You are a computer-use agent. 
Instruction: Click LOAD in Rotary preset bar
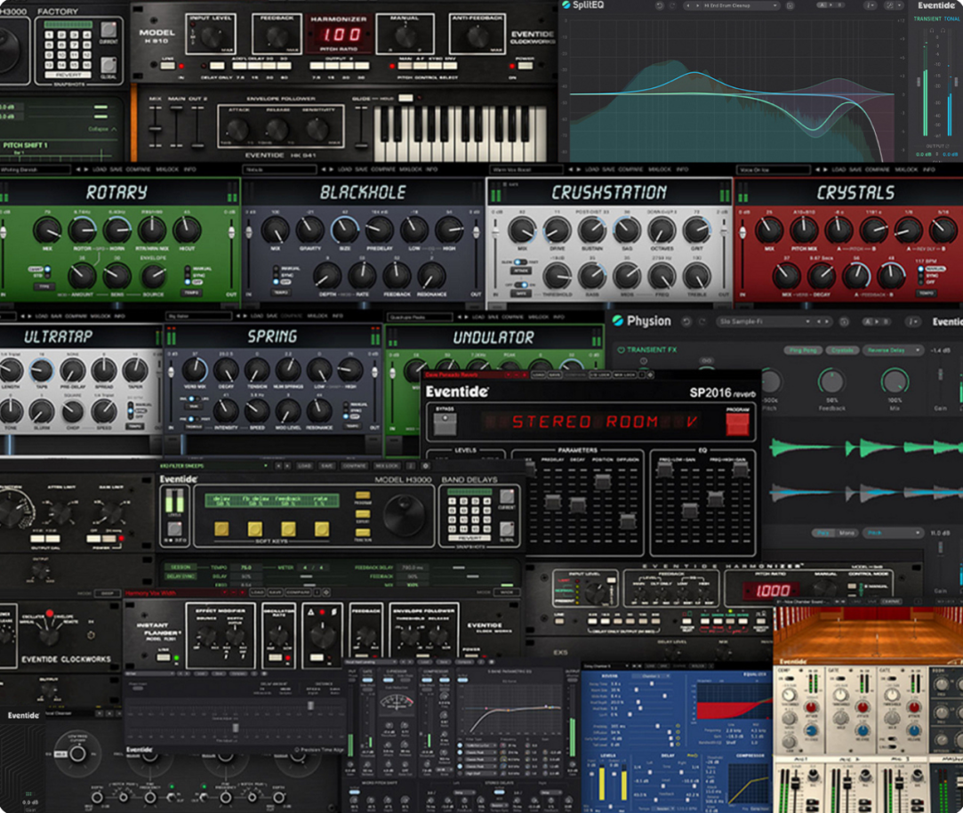(100, 170)
